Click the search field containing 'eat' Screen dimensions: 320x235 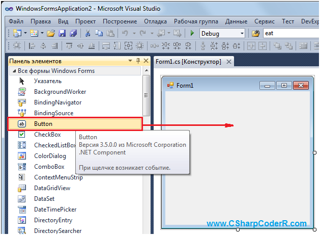(x=292, y=33)
